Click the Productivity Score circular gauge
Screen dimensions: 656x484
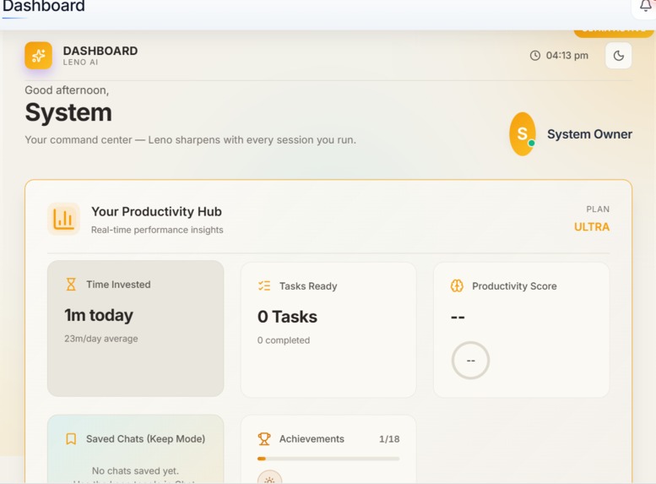[470, 361]
